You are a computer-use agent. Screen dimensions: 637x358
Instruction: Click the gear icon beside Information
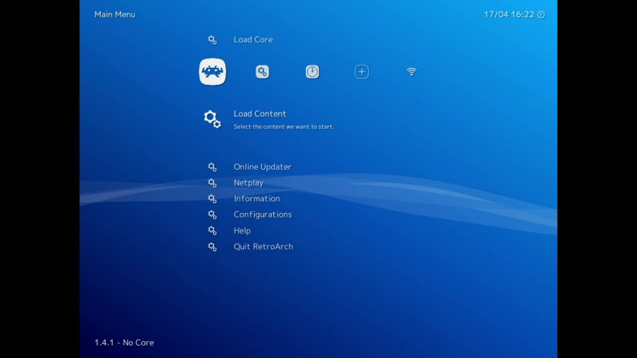[x=212, y=199]
